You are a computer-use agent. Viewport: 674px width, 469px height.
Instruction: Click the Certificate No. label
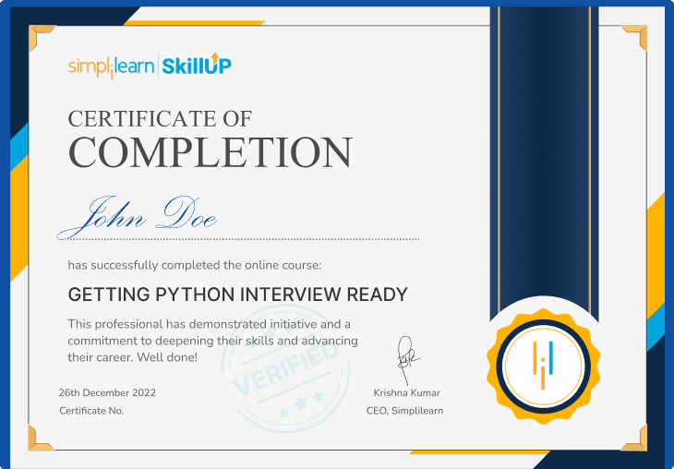click(x=91, y=411)
